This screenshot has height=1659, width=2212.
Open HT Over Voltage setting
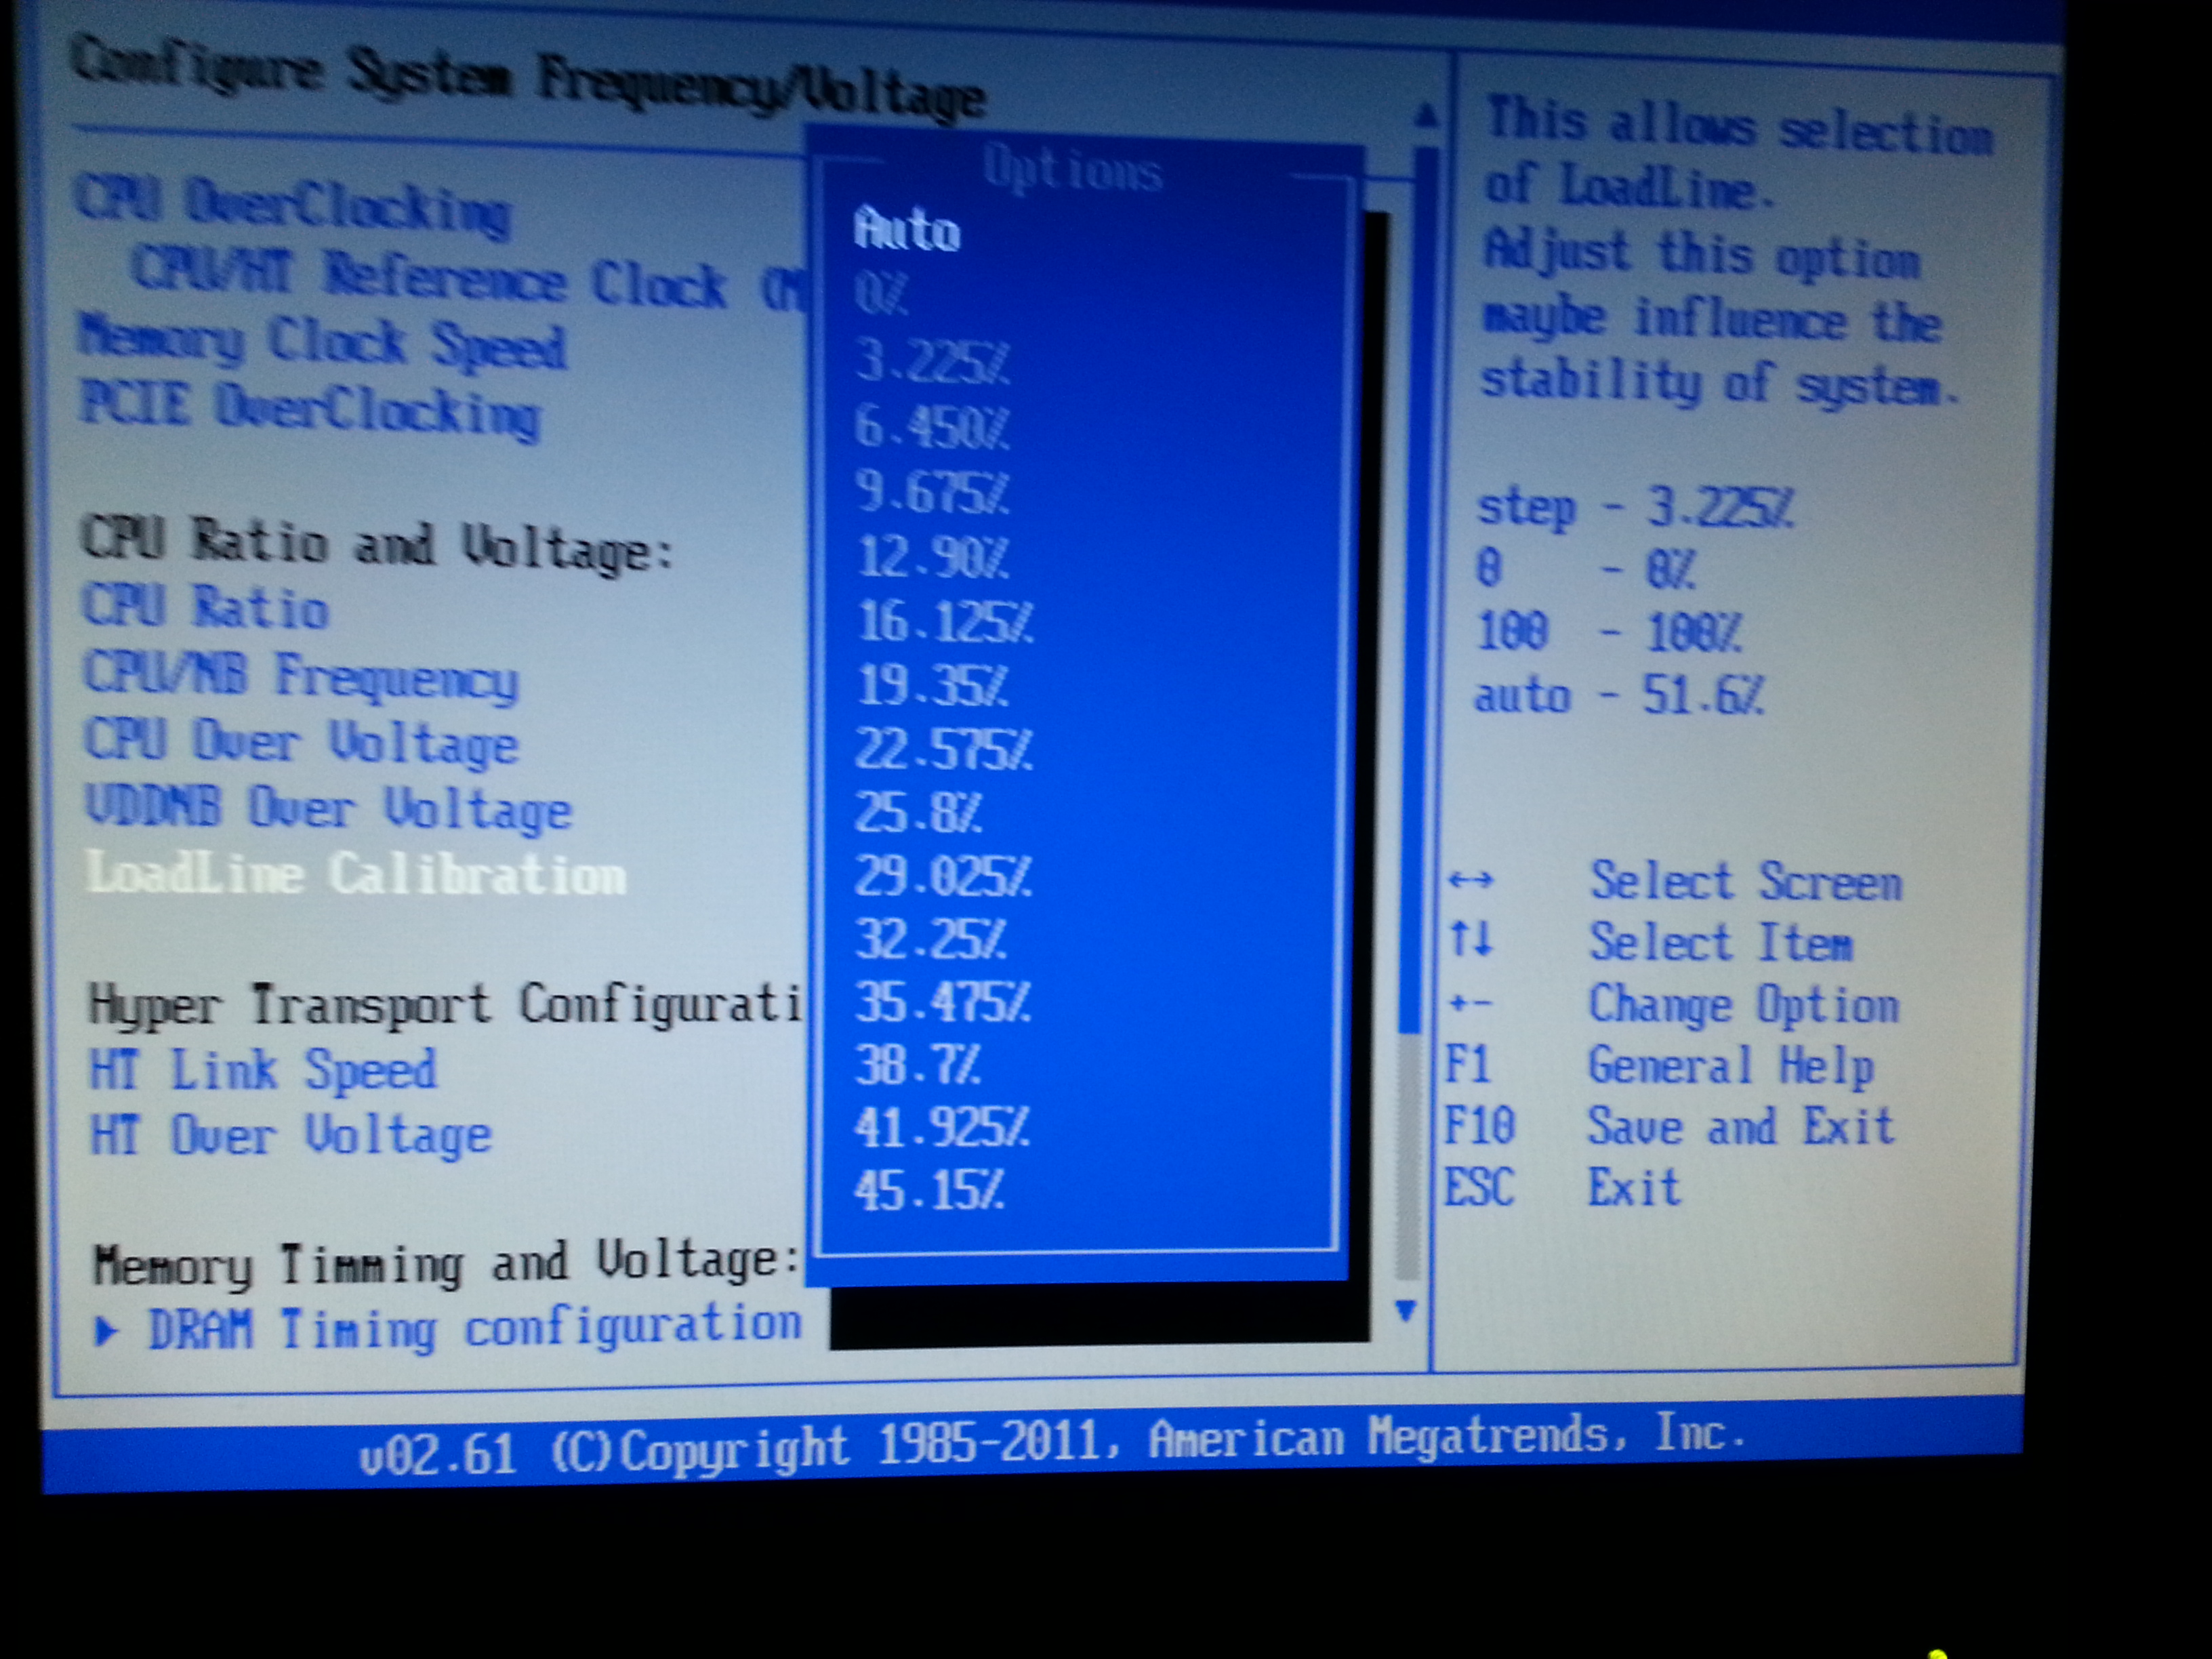pyautogui.click(x=290, y=1136)
